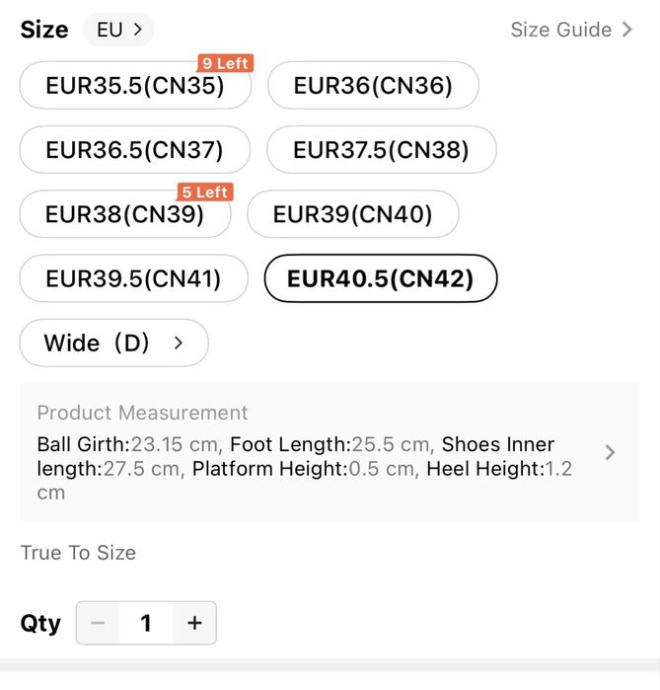Select size EUR35.5(CN35)
This screenshot has height=690, width=660.
click(135, 86)
